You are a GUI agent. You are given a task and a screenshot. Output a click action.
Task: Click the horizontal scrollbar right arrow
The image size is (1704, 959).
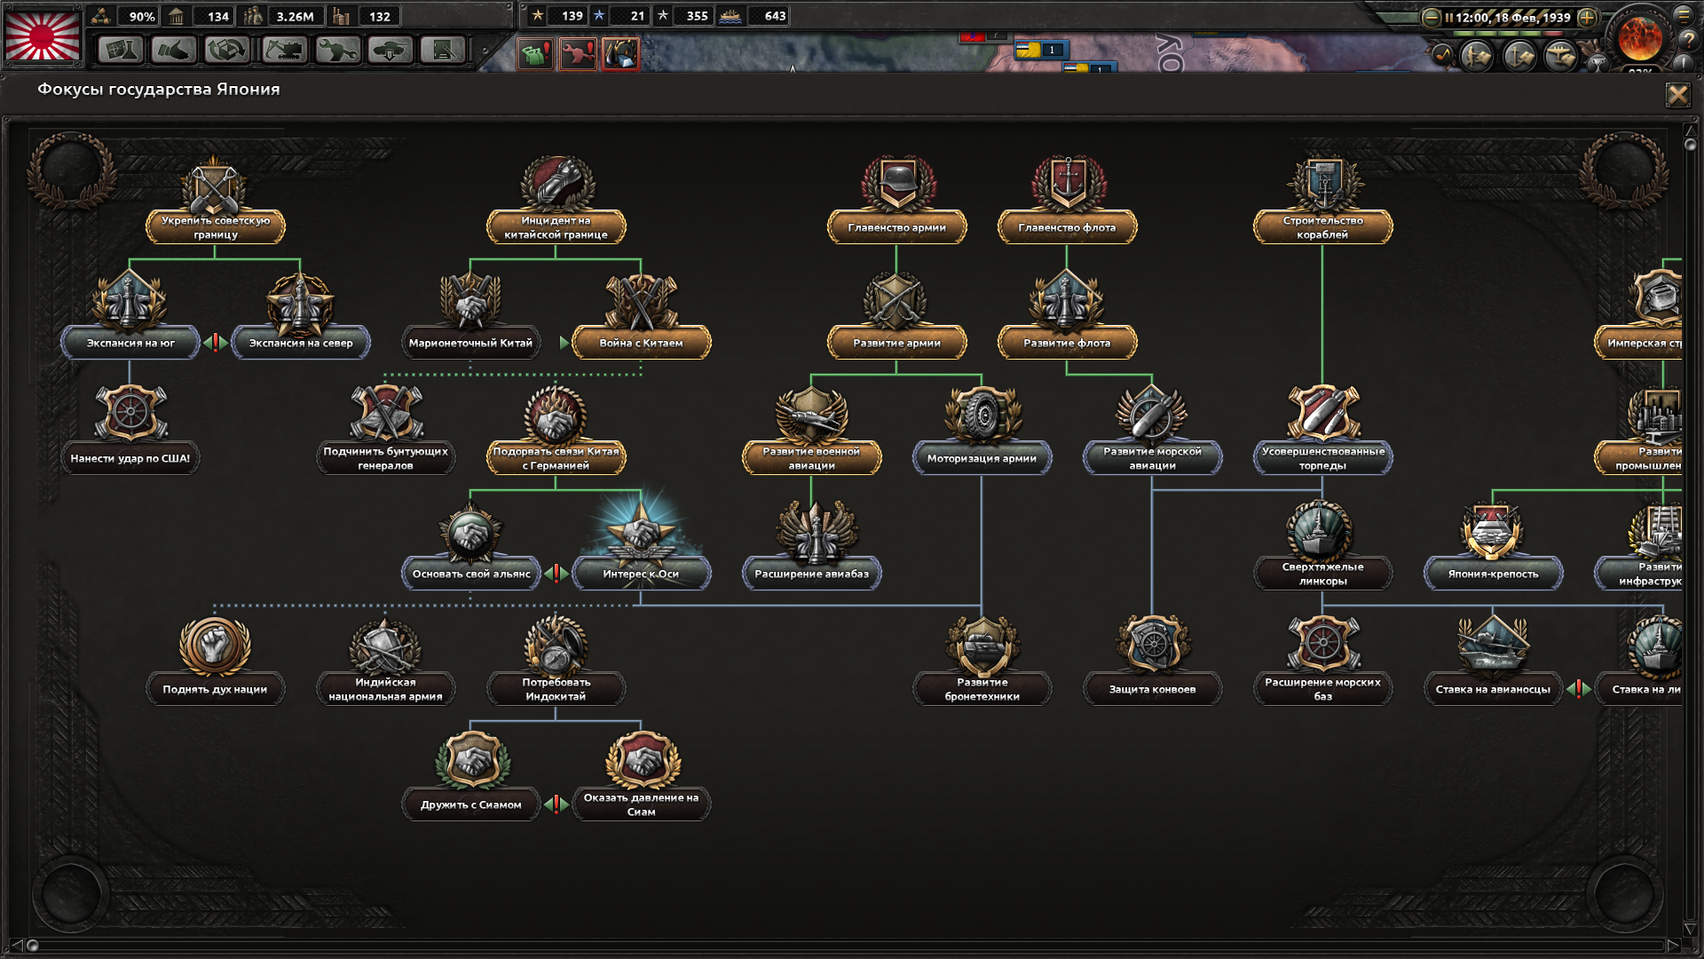1673,945
